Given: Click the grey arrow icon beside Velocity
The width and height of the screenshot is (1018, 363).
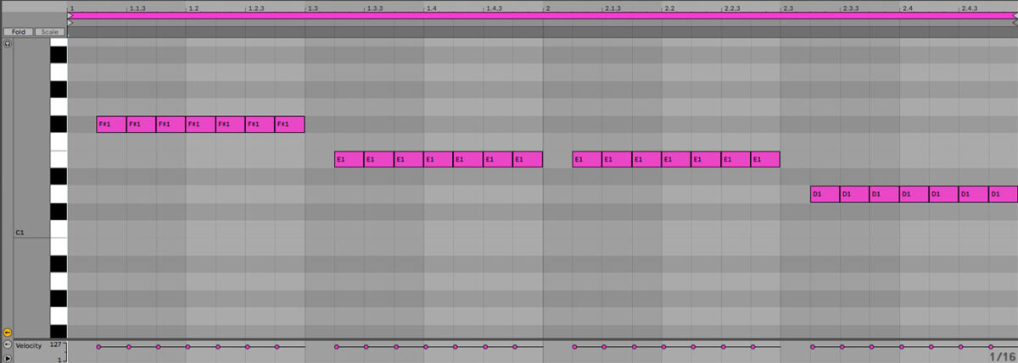Looking at the screenshot, I should (8, 345).
